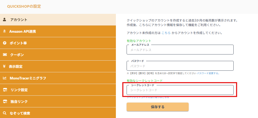Image resolution: width=258 pixels, height=118 pixels.
Task: Click the store icon beside 独自リンク
Action: click(5, 102)
